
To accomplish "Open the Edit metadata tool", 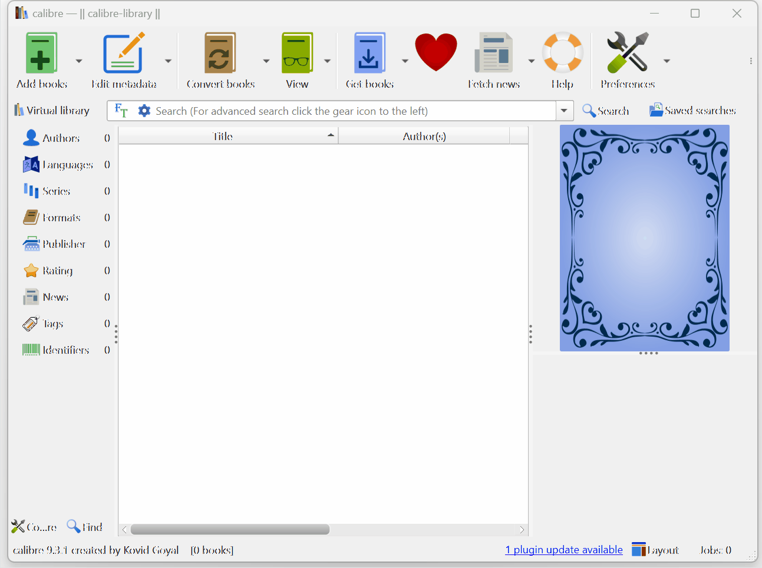I will [x=124, y=52].
